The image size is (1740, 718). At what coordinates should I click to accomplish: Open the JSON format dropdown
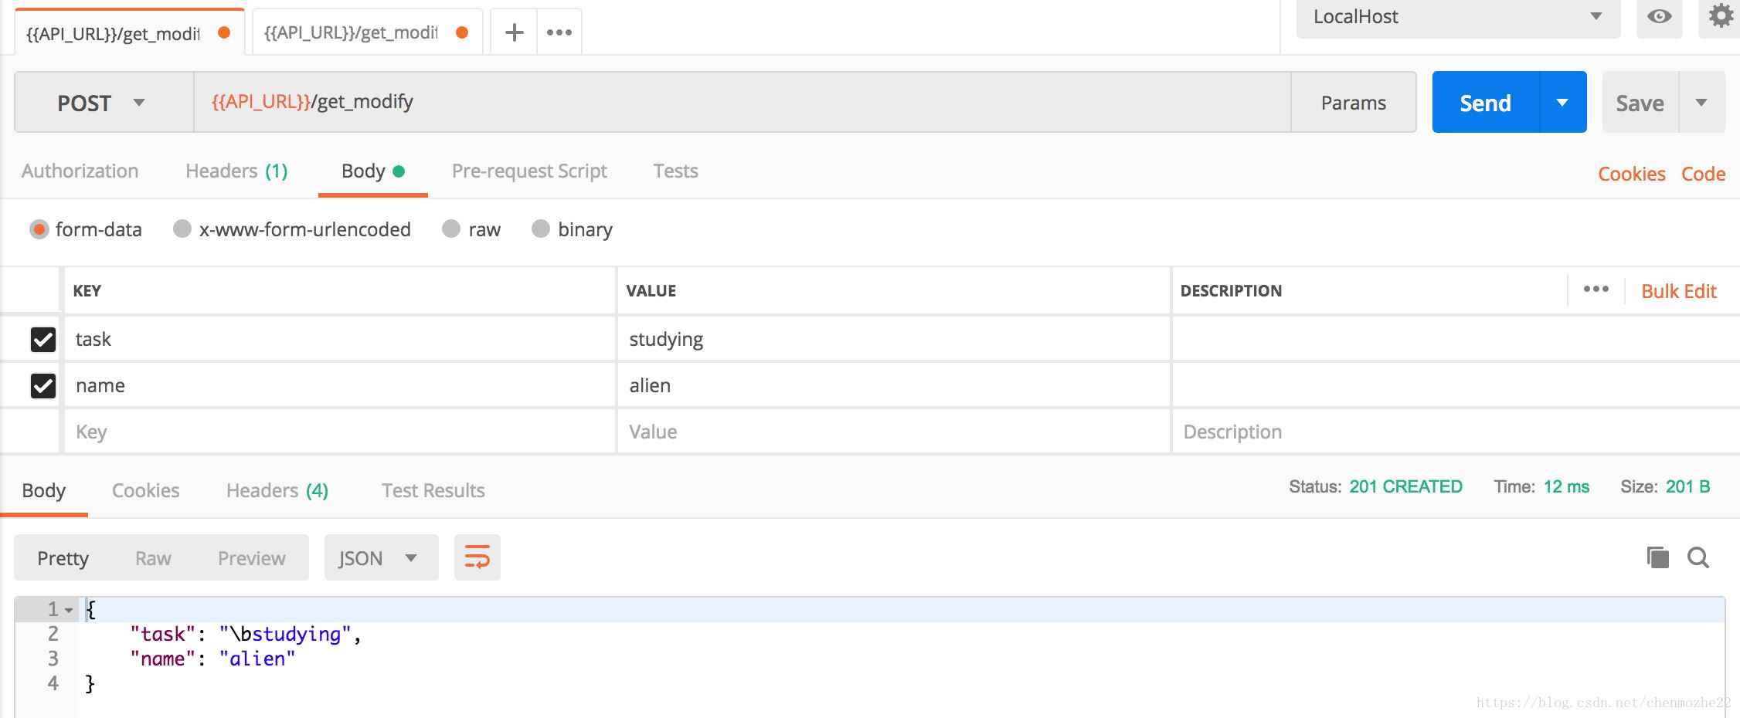pos(380,557)
